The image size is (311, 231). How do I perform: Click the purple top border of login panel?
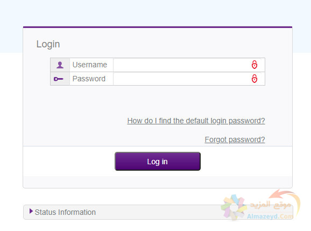158,27
